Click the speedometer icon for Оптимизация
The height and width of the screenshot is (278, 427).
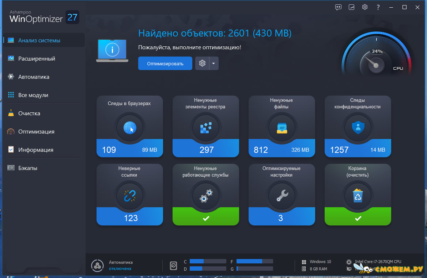(x=11, y=132)
